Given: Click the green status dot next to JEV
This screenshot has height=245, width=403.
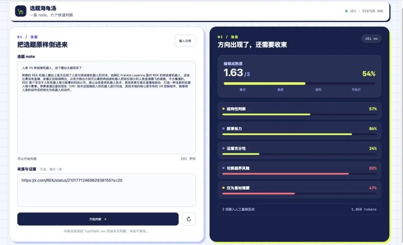Looking at the screenshot, I should pos(346,11).
